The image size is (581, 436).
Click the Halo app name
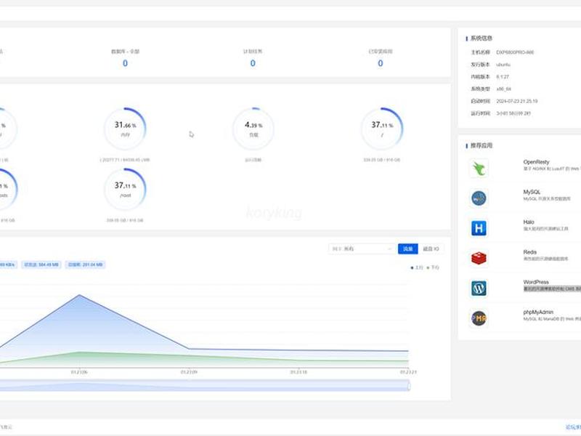tap(529, 222)
